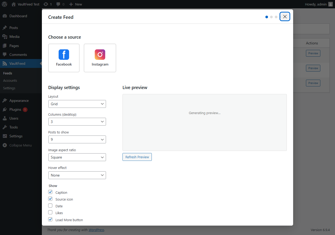Enable the Likes checkbox
Image resolution: width=335 pixels, height=235 pixels.
click(50, 212)
